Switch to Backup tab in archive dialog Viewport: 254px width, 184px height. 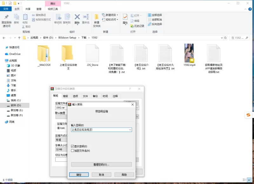[x=95, y=96]
